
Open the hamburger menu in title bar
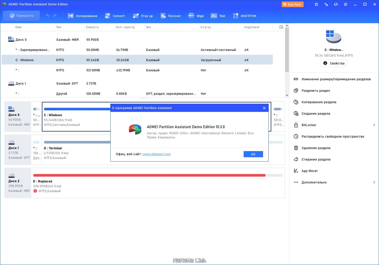tap(345, 4)
